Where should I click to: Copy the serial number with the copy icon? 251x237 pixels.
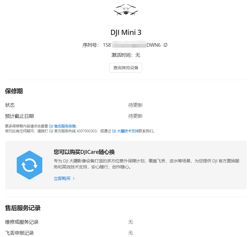pos(166,45)
